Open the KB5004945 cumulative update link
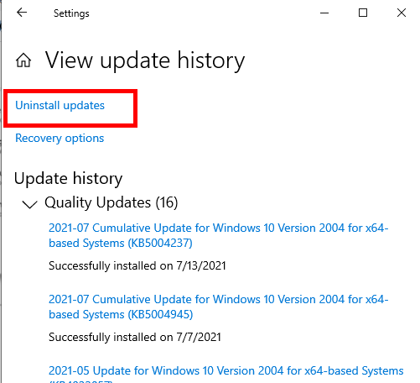Image resolution: width=420 pixels, height=383 pixels. point(219,307)
